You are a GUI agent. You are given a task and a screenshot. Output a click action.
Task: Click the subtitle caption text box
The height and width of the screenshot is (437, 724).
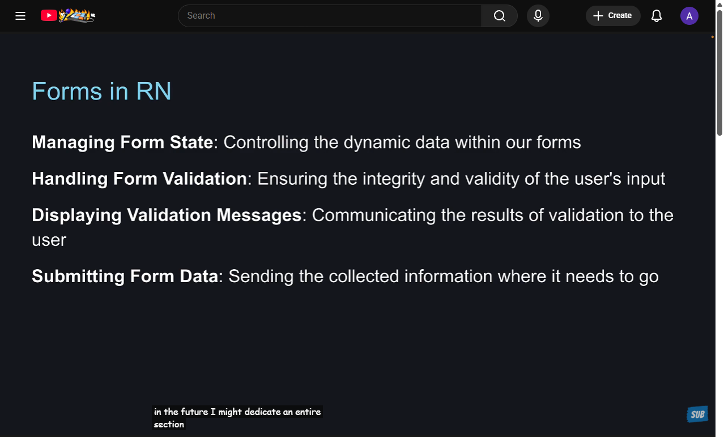click(x=237, y=418)
